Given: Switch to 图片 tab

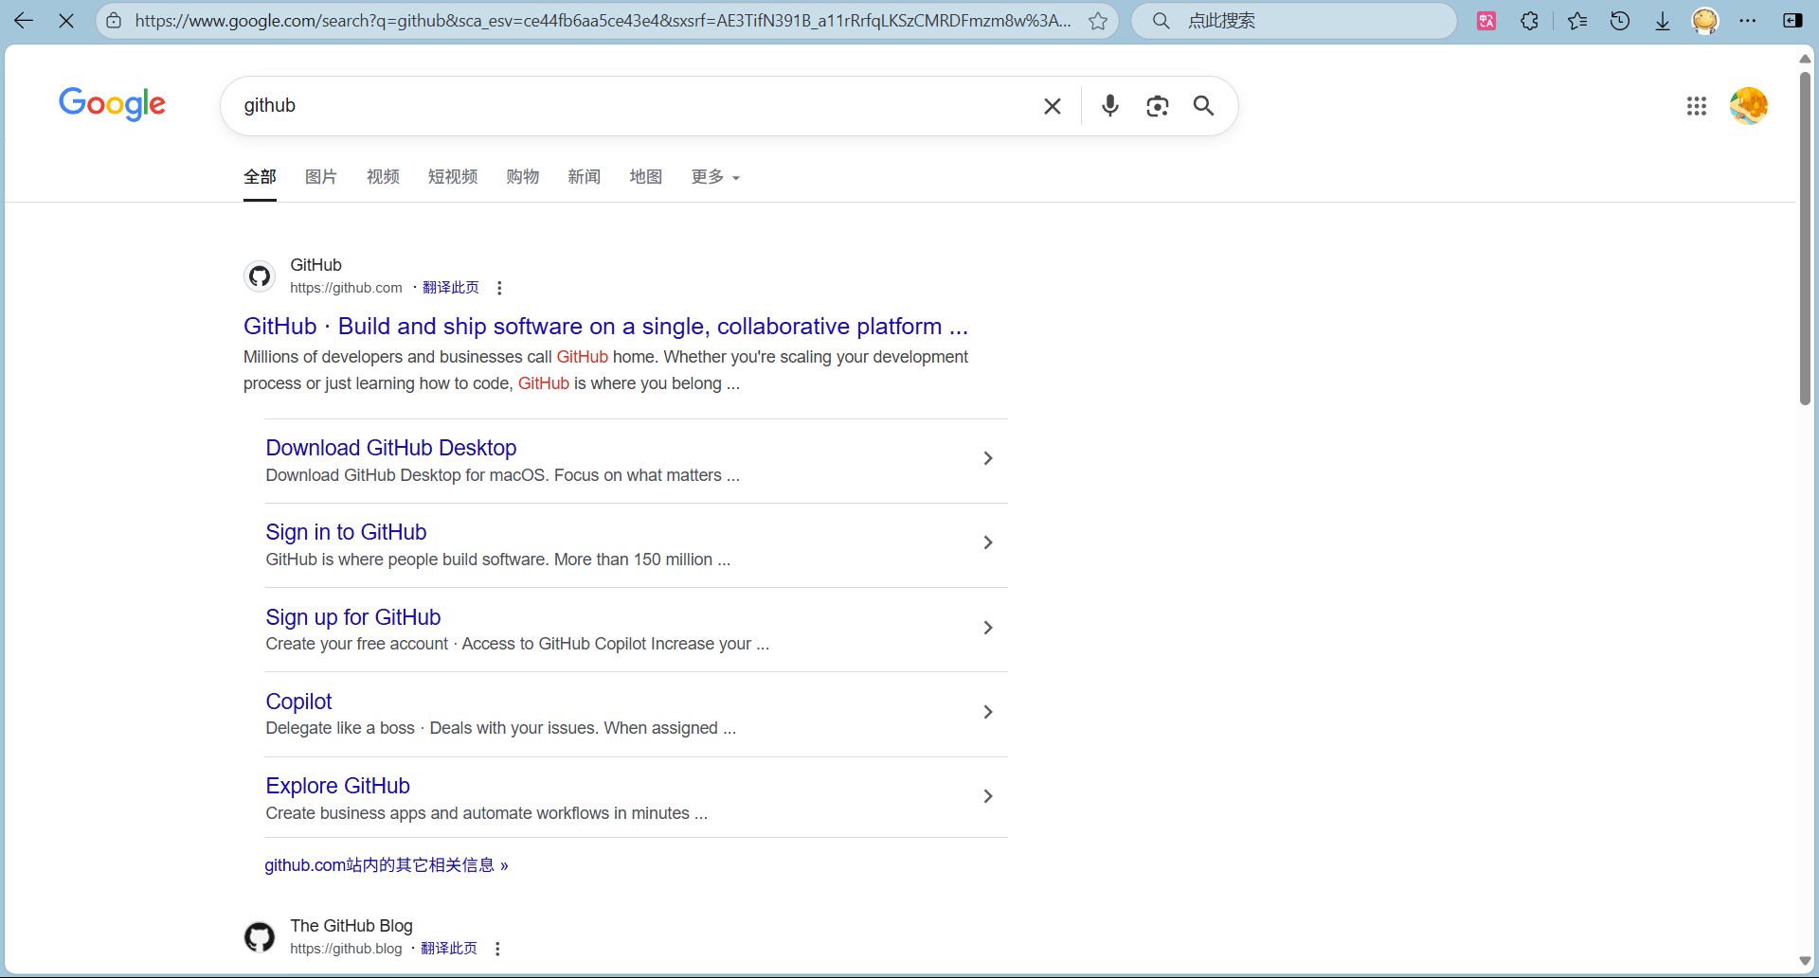Looking at the screenshot, I should (x=321, y=177).
